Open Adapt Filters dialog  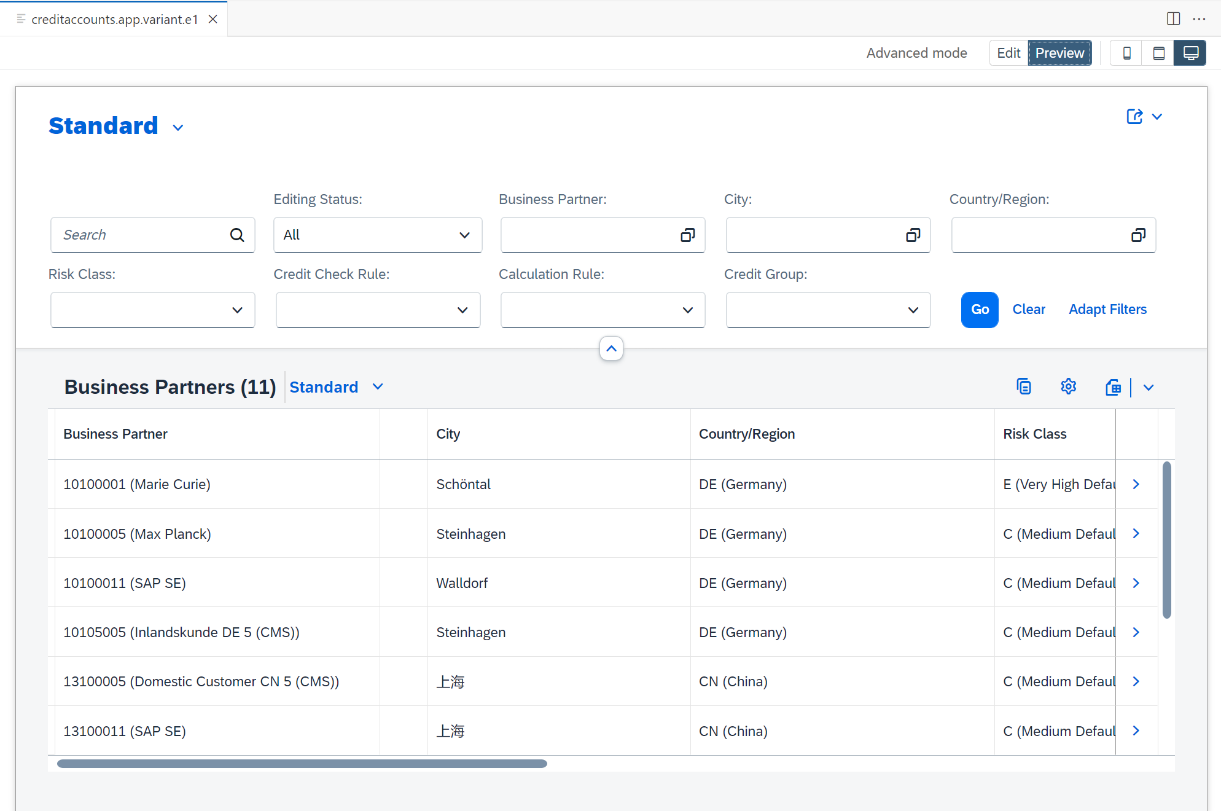[1107, 310]
